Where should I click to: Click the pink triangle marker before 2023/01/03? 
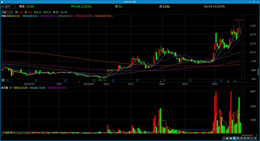pos(79,81)
